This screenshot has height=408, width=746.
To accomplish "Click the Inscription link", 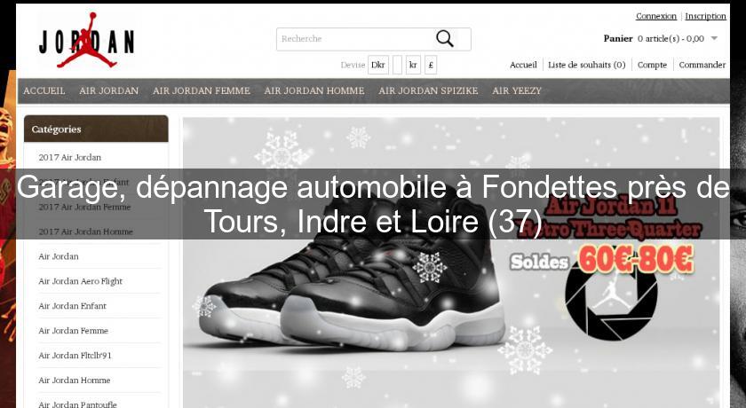I will click(x=705, y=16).
